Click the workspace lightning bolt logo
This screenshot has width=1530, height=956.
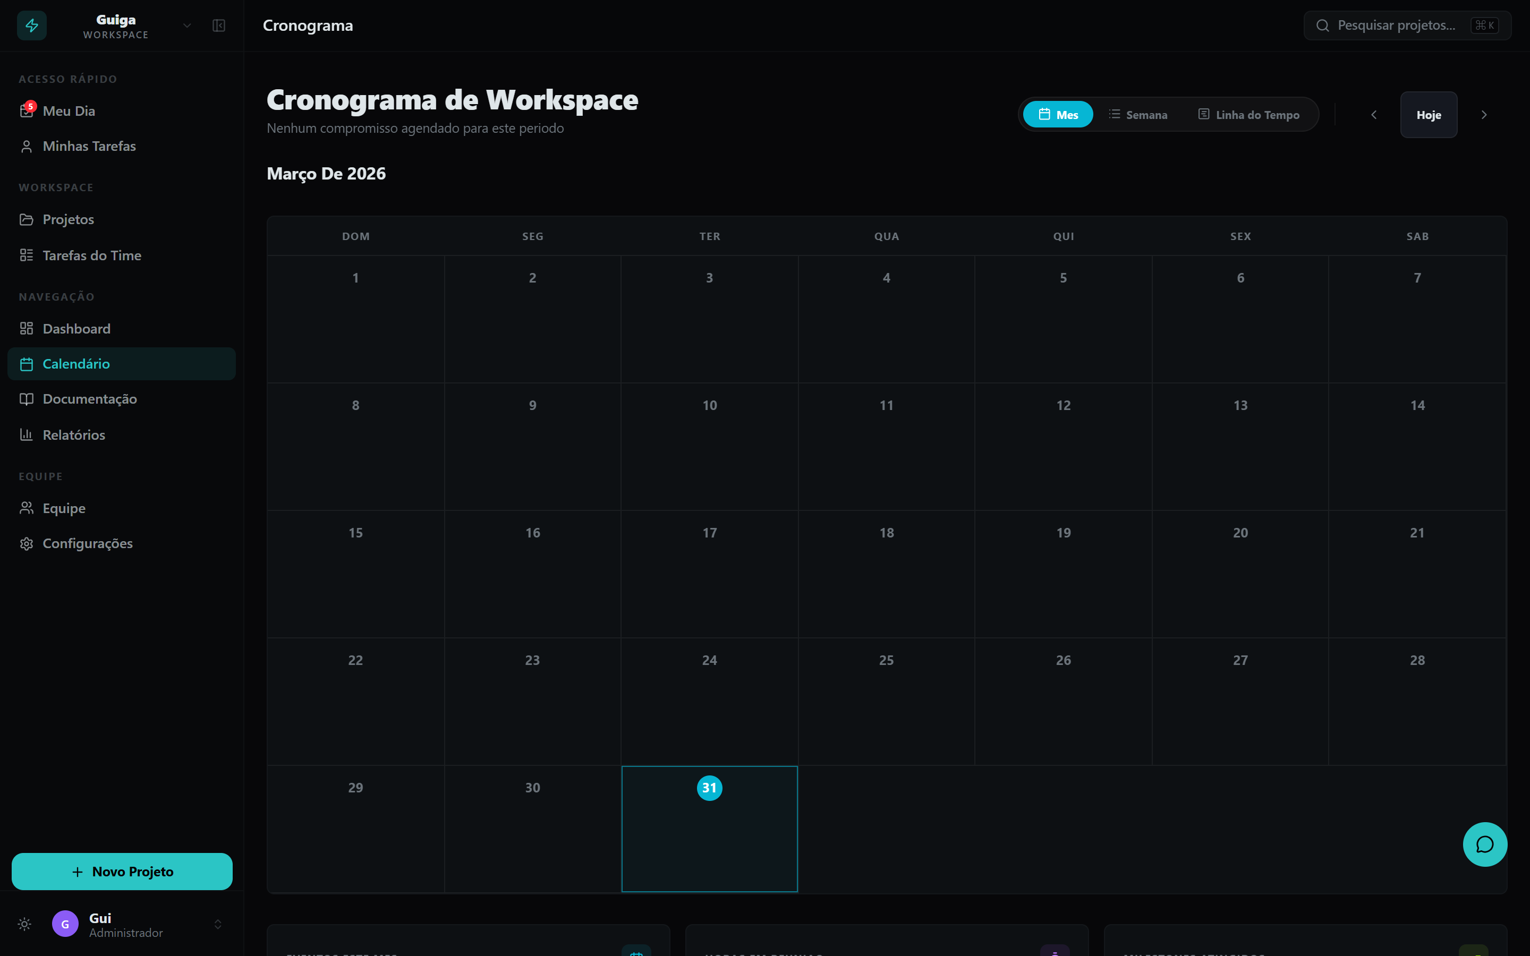coord(32,25)
